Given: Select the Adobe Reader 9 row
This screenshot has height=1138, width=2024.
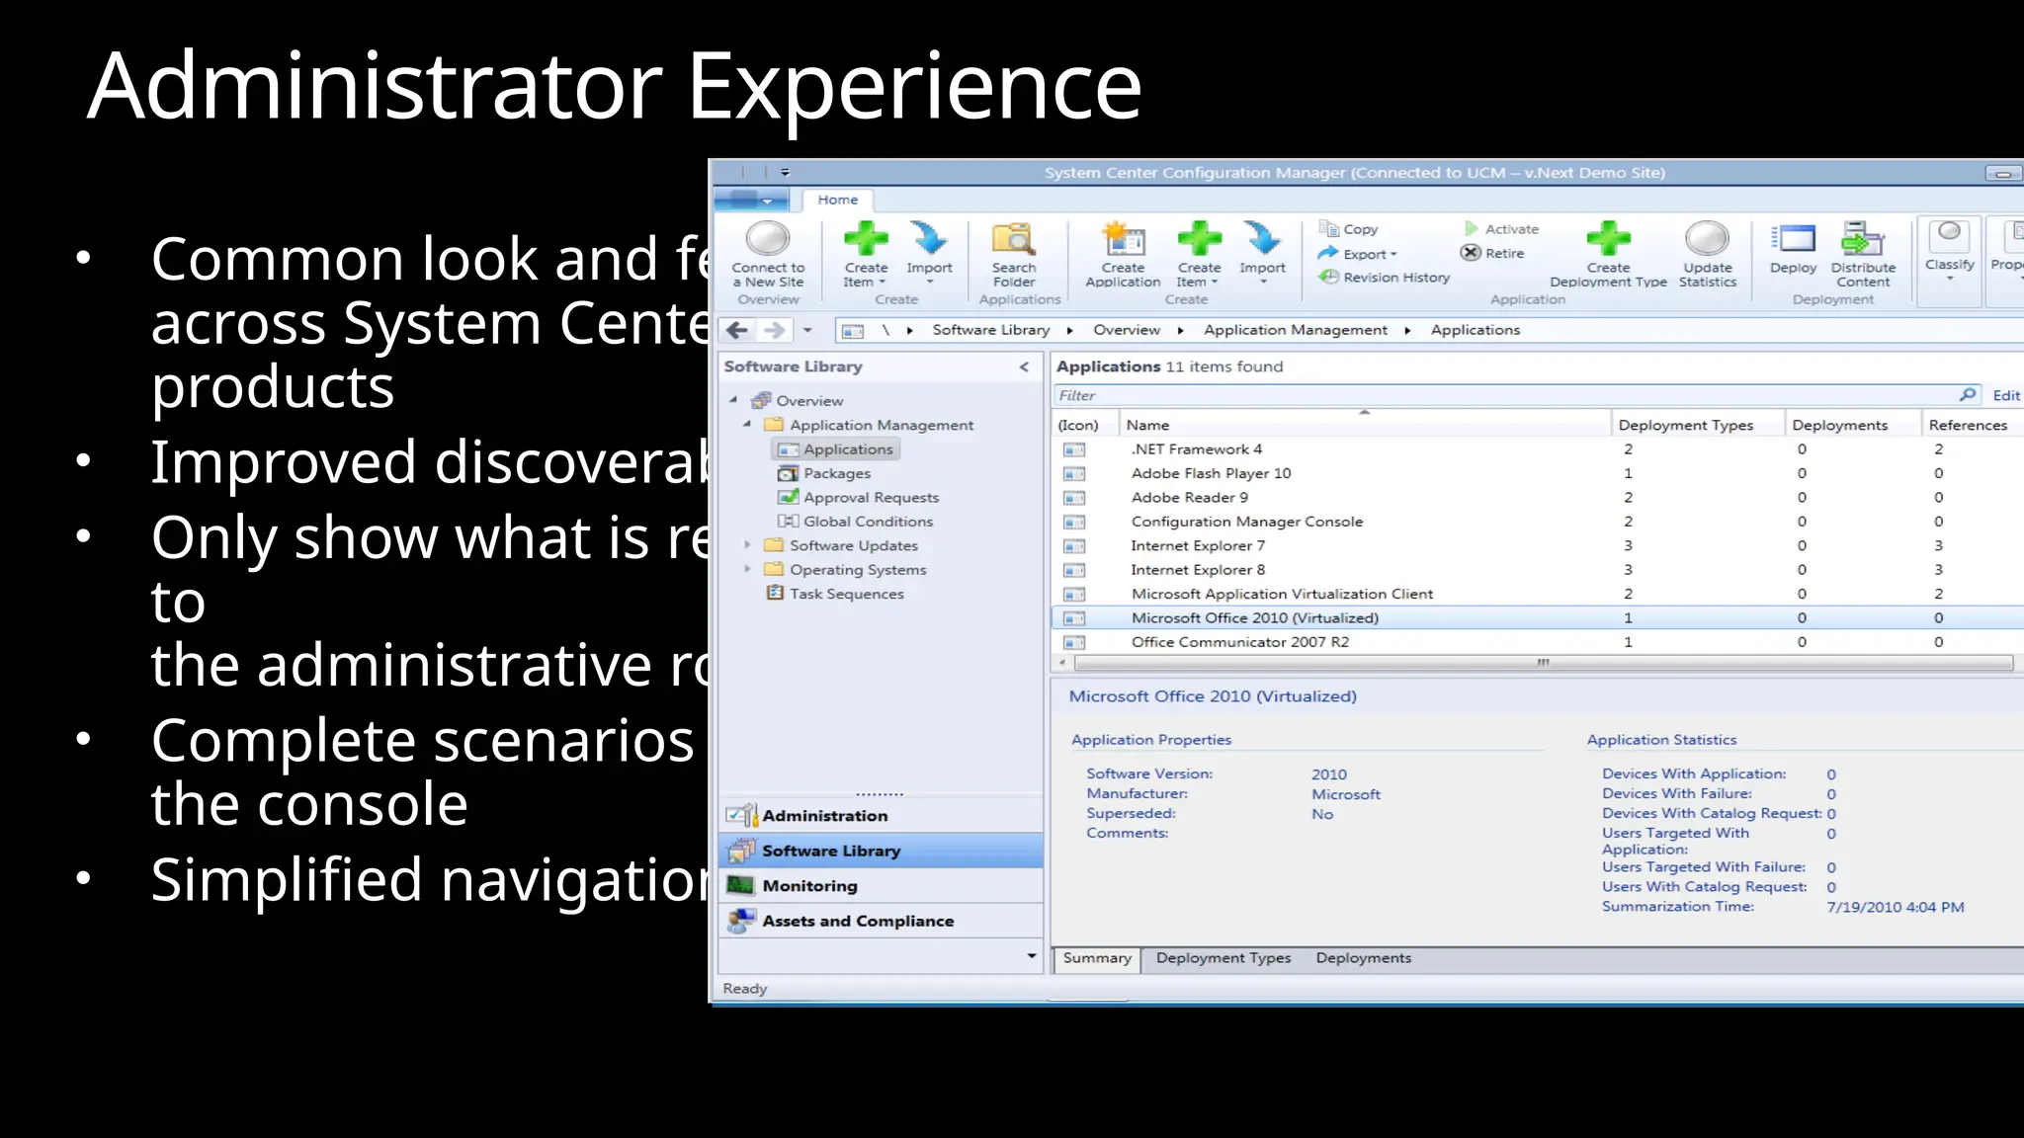Looking at the screenshot, I should click(x=1537, y=497).
